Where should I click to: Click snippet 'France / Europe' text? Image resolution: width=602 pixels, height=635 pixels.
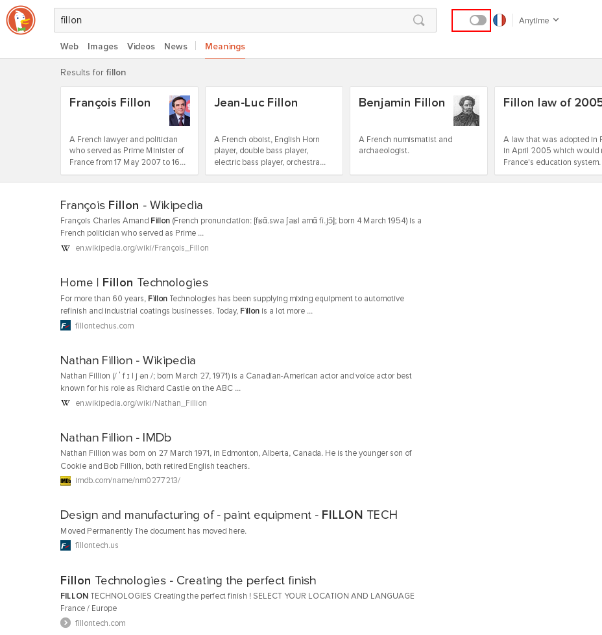pyautogui.click(x=89, y=608)
